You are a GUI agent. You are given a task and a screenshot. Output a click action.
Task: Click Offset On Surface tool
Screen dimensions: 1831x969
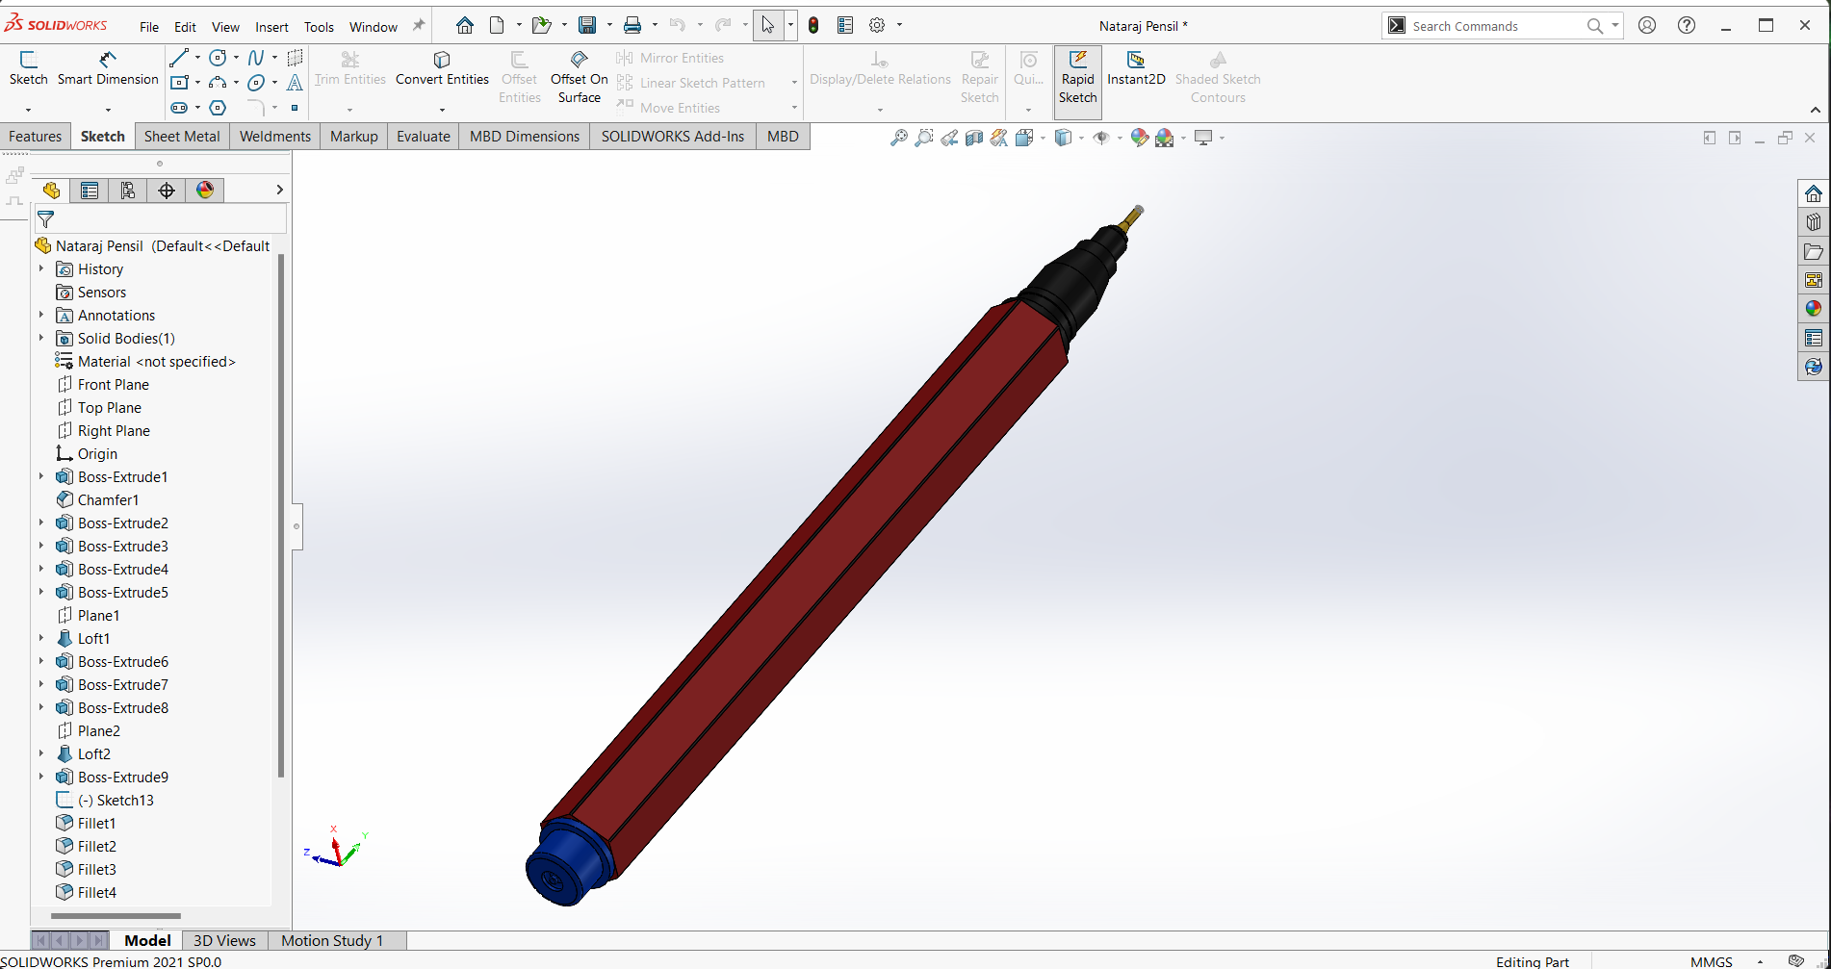tap(579, 77)
